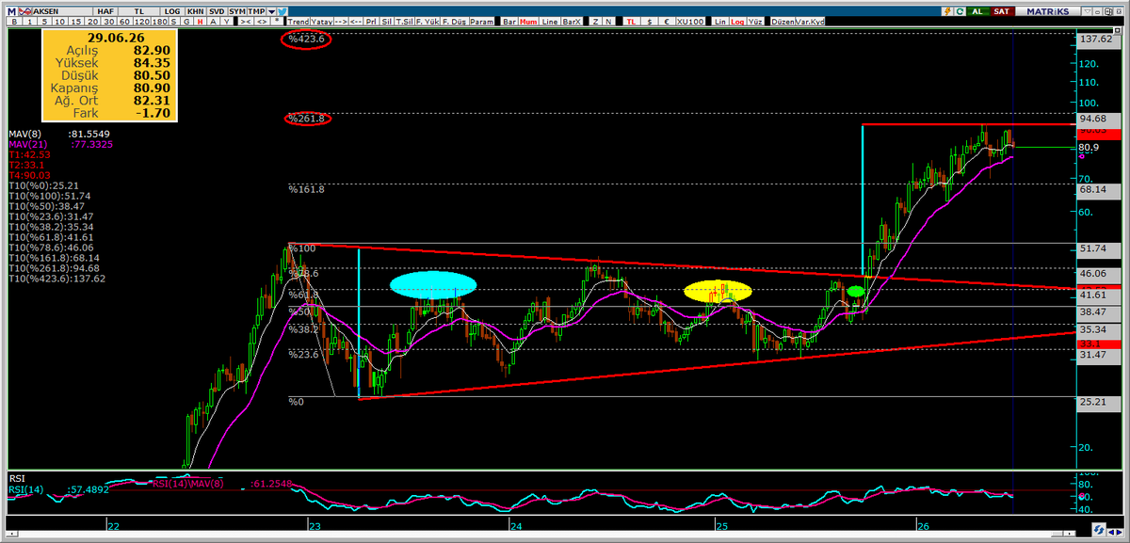The image size is (1130, 543).
Task: Select the 30 minute period
Action: click(109, 22)
